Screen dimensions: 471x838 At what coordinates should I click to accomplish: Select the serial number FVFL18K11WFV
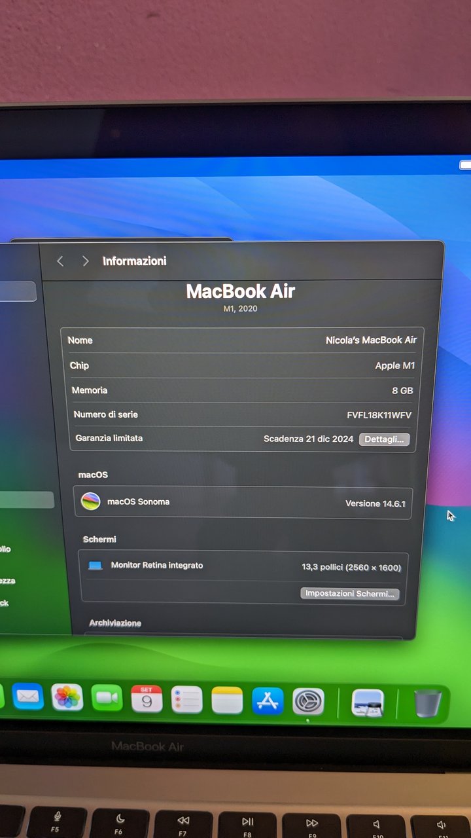[379, 415]
